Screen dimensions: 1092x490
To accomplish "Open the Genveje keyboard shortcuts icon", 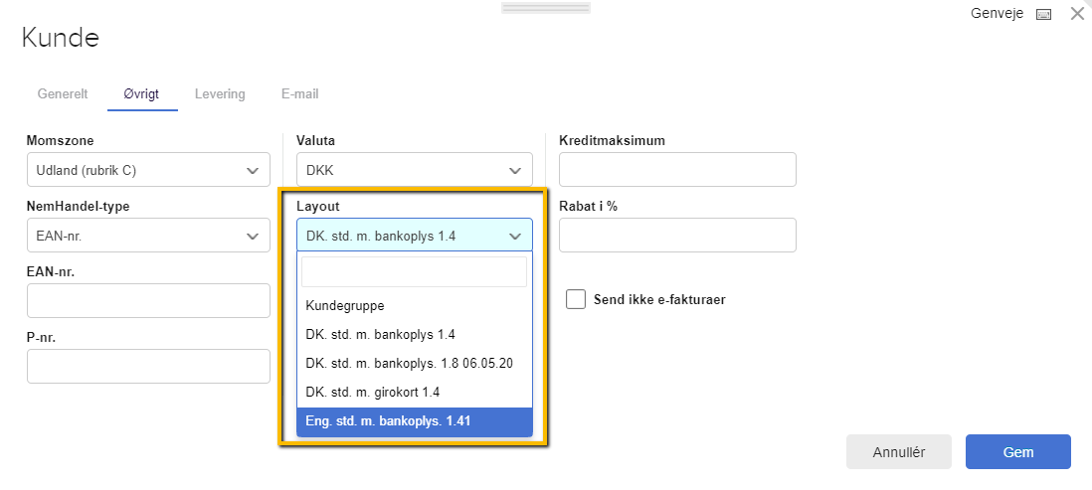I will coord(1043,15).
